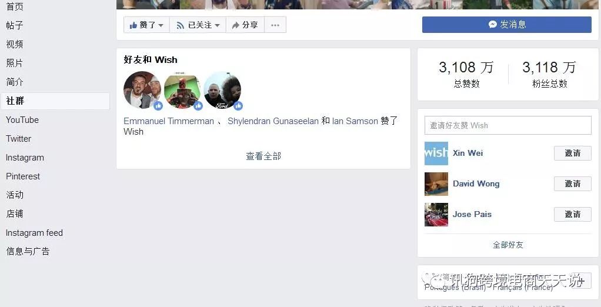The height and width of the screenshot is (307, 601).
Task: Invite David Wong to like Wish
Action: coord(573,183)
